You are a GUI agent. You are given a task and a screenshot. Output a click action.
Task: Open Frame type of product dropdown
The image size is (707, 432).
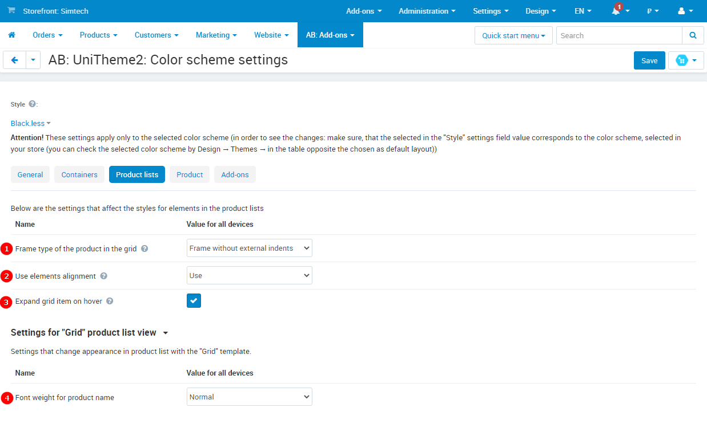(249, 248)
